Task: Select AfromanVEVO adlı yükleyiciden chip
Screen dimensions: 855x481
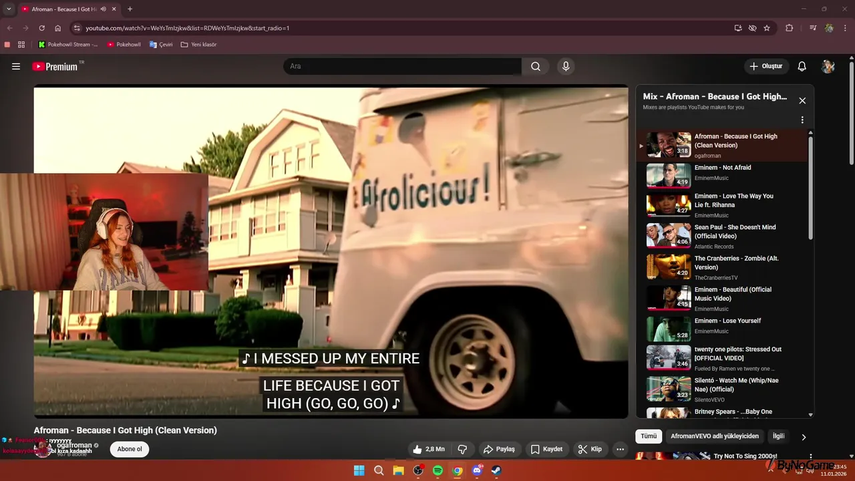Action: tap(715, 436)
